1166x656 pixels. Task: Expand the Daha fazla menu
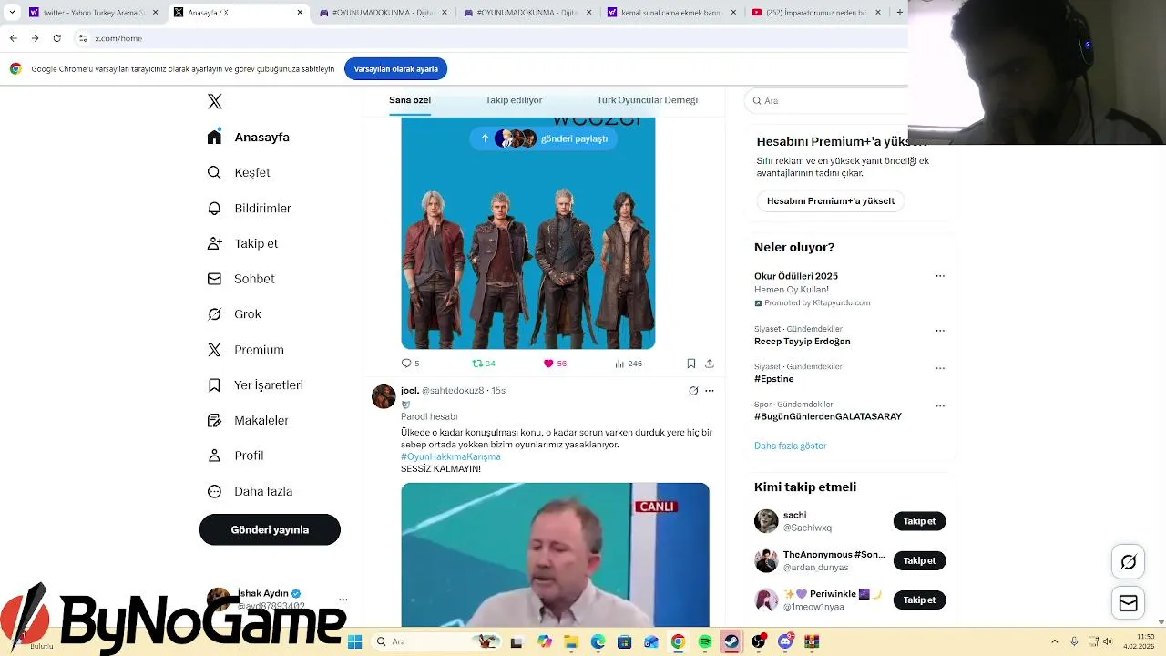coord(250,491)
